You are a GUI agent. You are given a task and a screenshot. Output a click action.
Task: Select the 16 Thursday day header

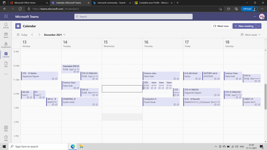point(162,44)
